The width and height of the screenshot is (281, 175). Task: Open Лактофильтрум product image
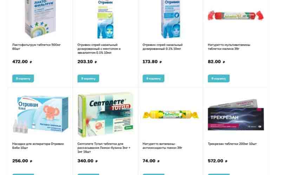(x=40, y=19)
